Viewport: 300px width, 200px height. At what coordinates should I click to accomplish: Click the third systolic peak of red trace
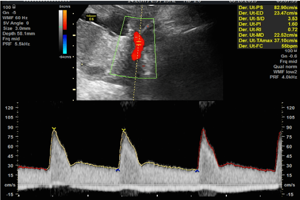point(204,129)
